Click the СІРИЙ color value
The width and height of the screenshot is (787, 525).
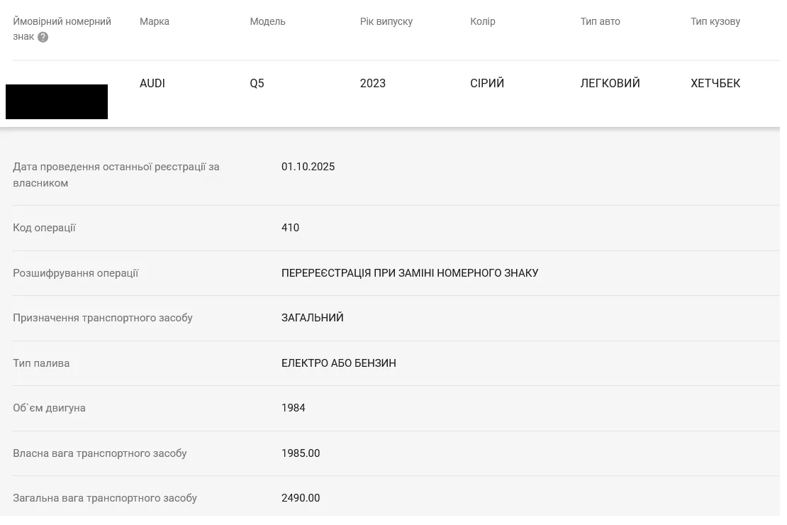(487, 83)
